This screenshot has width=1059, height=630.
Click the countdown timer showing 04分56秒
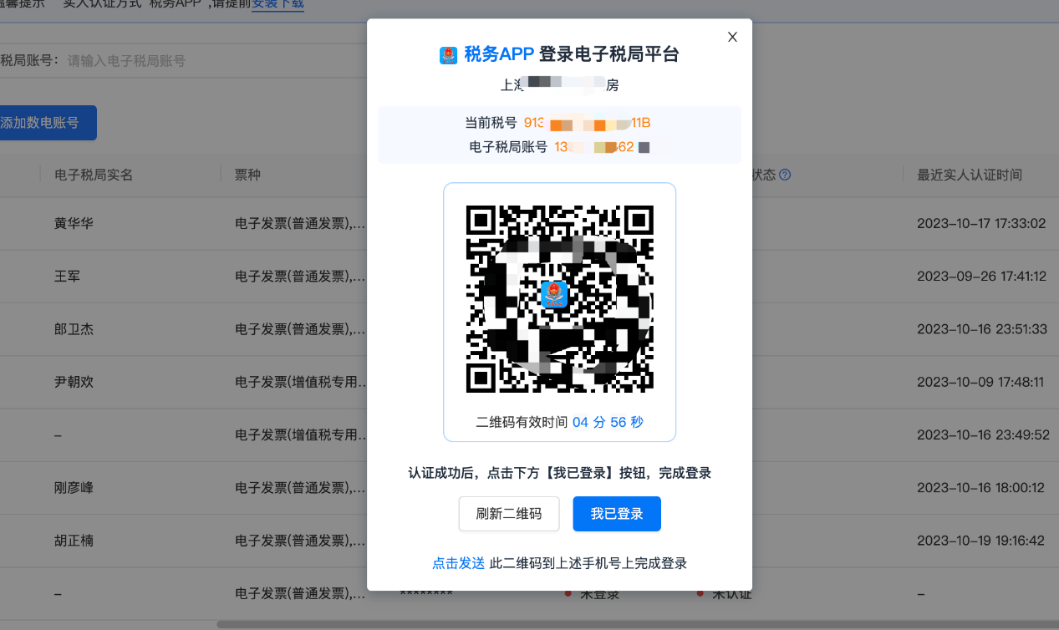pyautogui.click(x=608, y=423)
